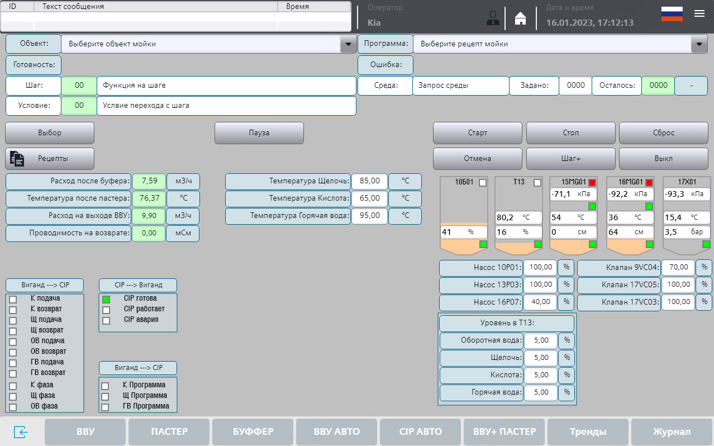Image resolution: width=714 pixels, height=446 pixels.
Task: Switch to the CIP АВТО tab
Action: coord(420,431)
